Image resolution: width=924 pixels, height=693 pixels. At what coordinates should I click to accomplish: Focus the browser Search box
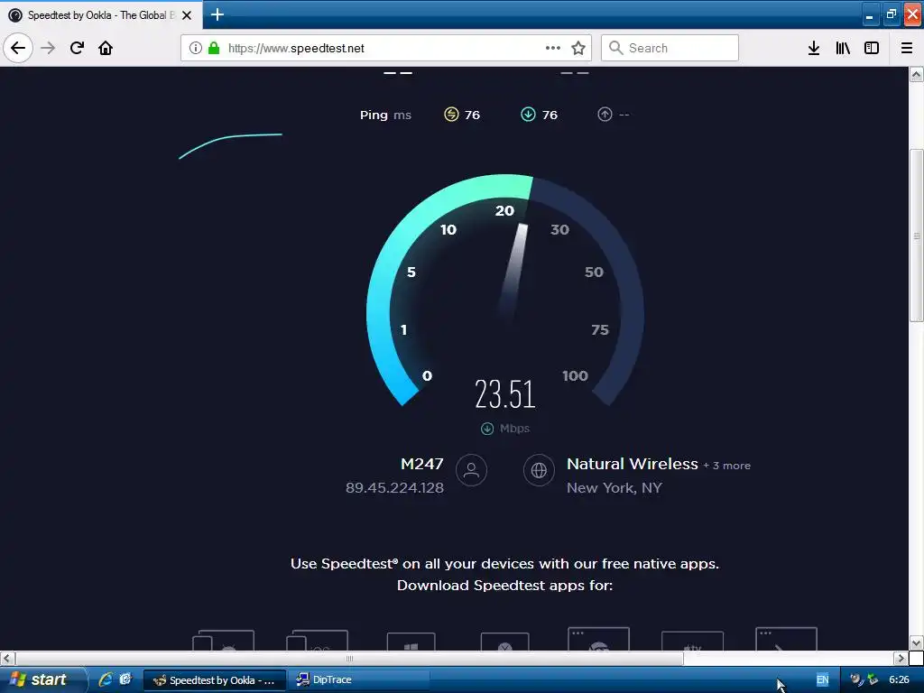(x=670, y=48)
